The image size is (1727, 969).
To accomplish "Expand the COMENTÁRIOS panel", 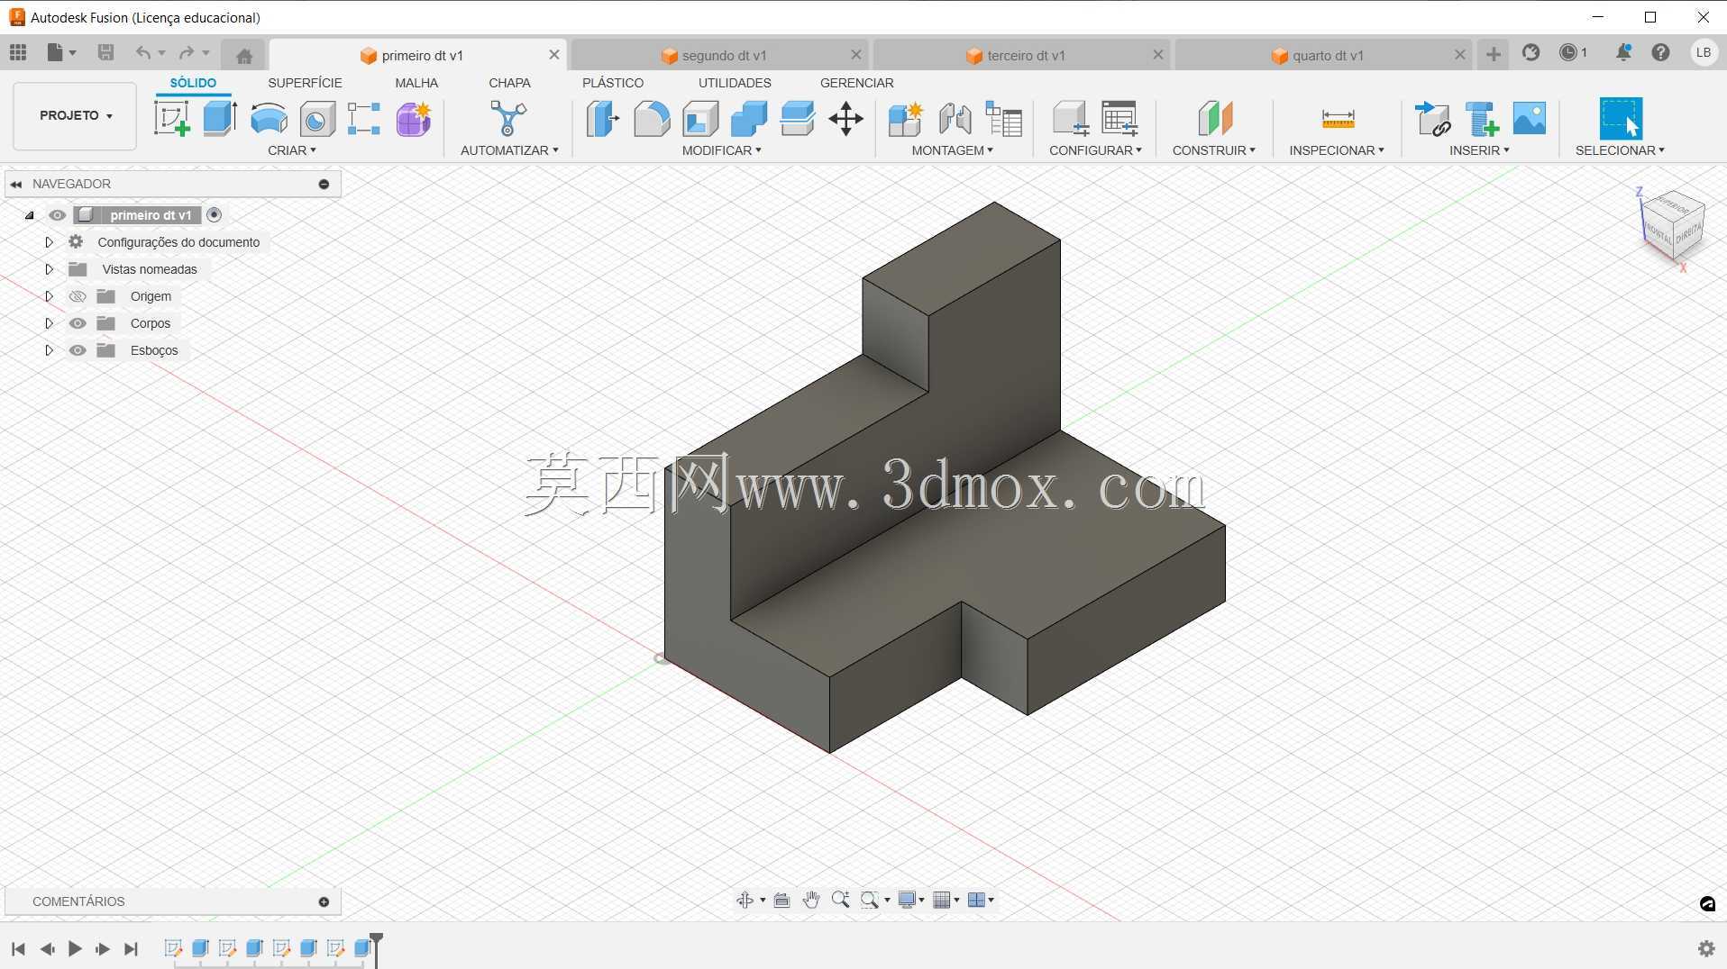I will (324, 901).
